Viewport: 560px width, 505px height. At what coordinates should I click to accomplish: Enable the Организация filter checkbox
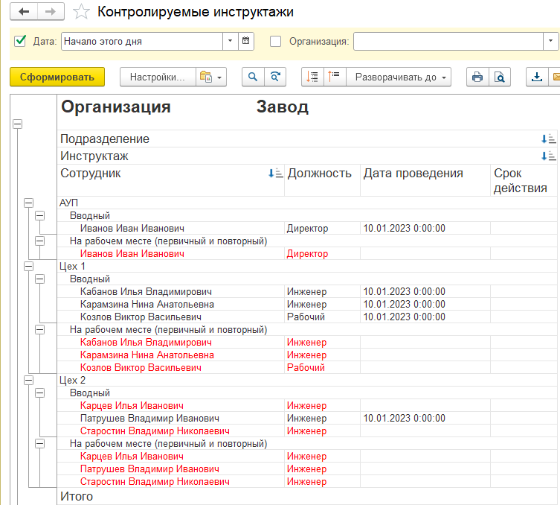click(x=275, y=41)
